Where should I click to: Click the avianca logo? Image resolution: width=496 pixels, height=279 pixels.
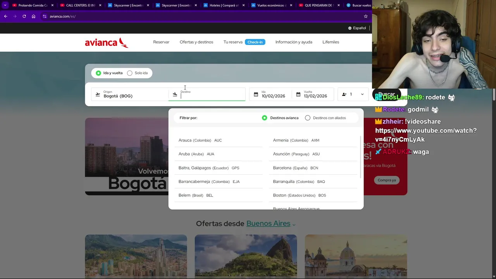(107, 42)
